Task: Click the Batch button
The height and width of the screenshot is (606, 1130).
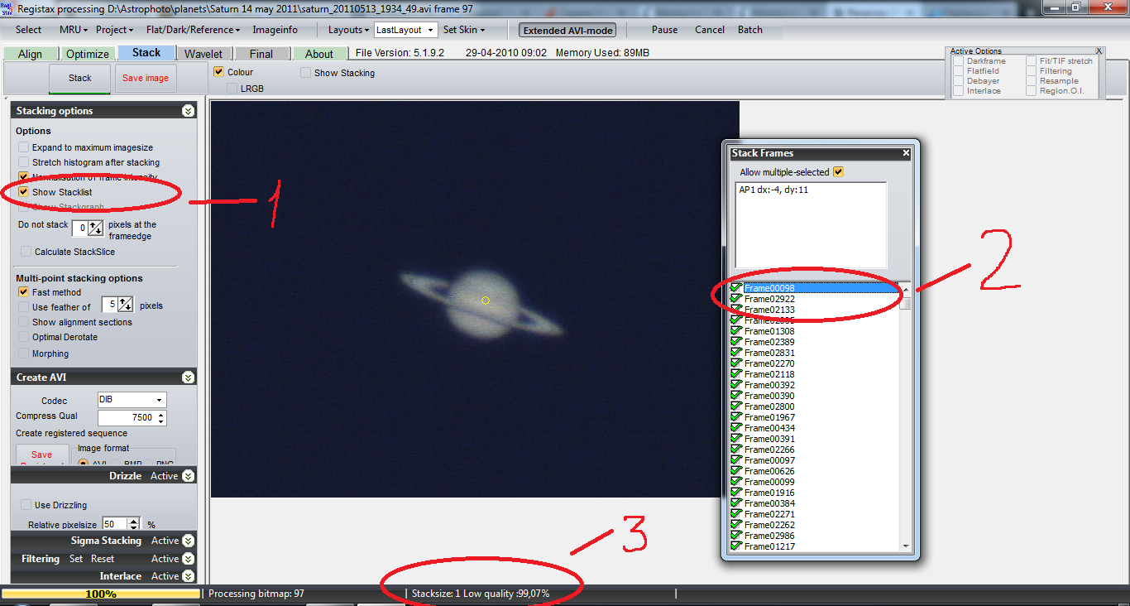Action: pyautogui.click(x=750, y=30)
